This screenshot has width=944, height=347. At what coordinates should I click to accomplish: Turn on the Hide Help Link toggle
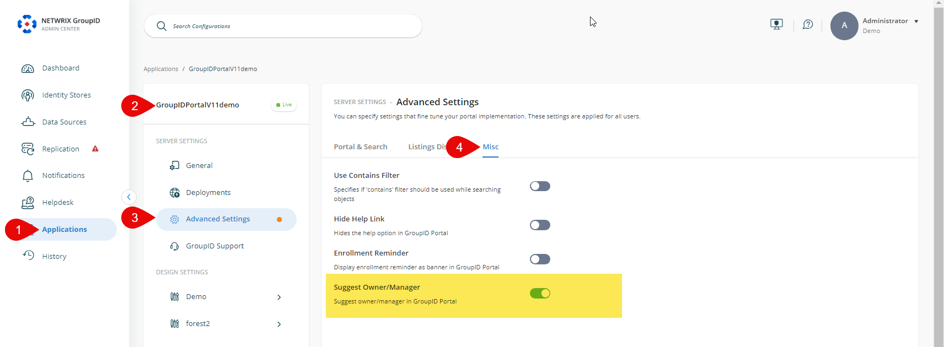(x=540, y=225)
